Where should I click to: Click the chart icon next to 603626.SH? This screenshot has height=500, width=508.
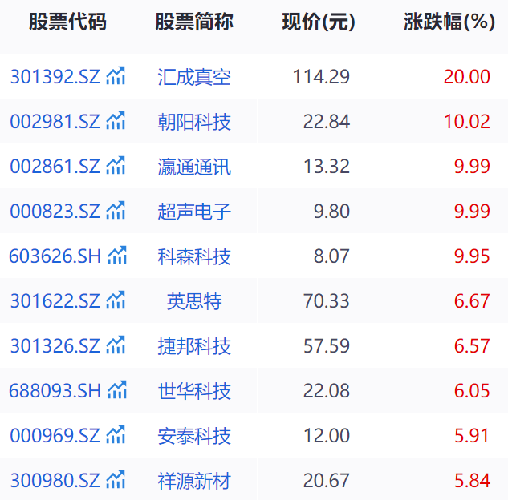point(118,256)
